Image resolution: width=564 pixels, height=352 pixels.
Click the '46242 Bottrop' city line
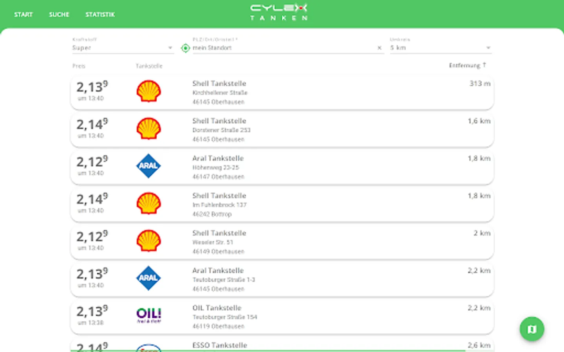212,214
